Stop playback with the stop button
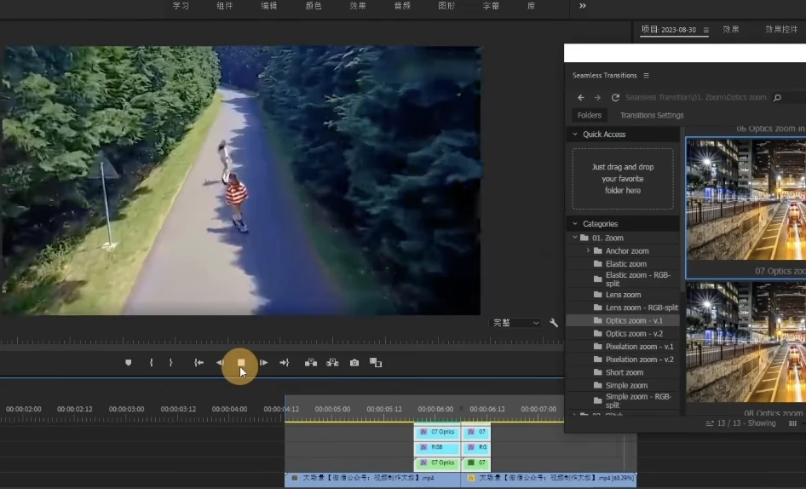This screenshot has height=489, width=806. [x=240, y=363]
